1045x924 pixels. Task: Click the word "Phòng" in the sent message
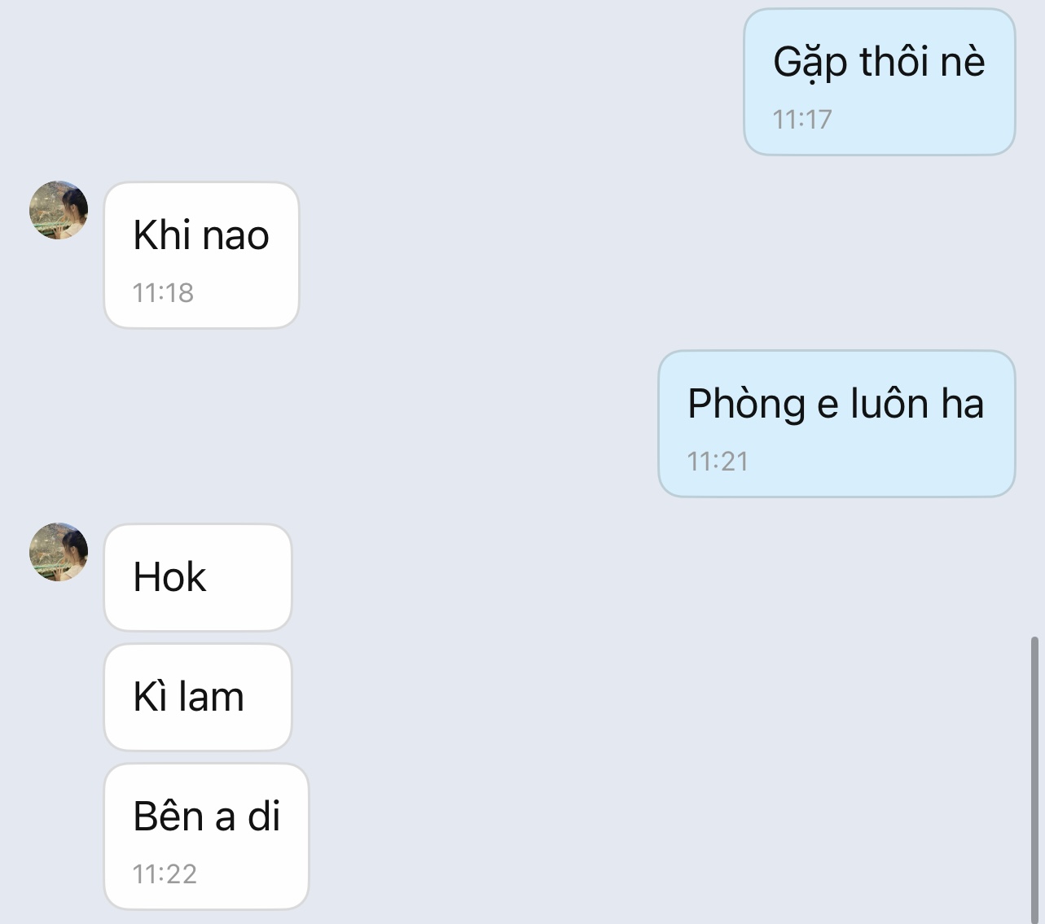[746, 405]
